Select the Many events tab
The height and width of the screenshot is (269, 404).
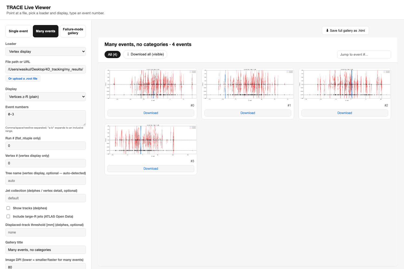[x=46, y=31]
